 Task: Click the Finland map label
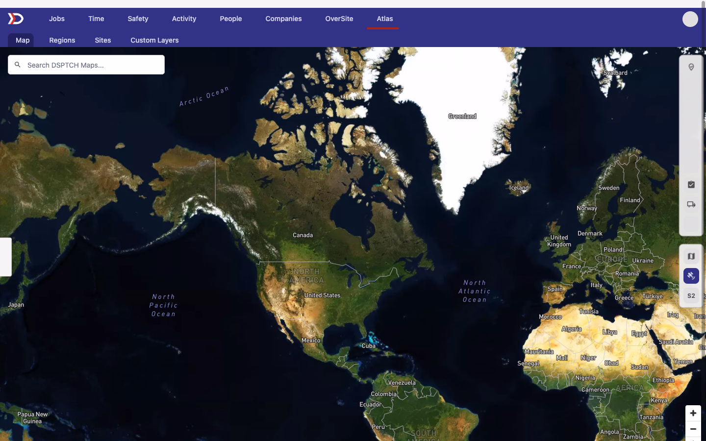pyautogui.click(x=630, y=200)
